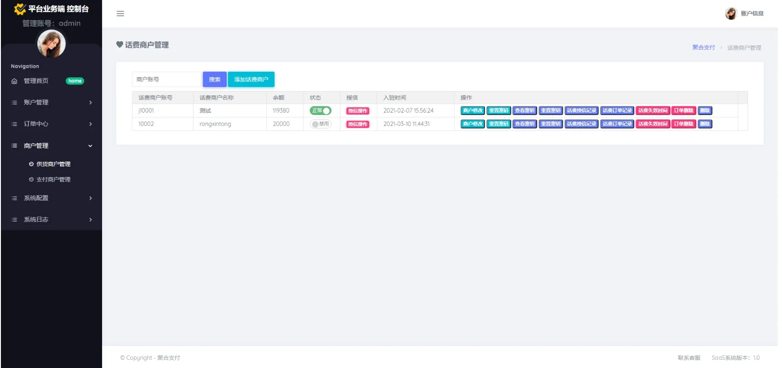Open 管理首页 from the navigation
The height and width of the screenshot is (368, 782).
click(36, 81)
